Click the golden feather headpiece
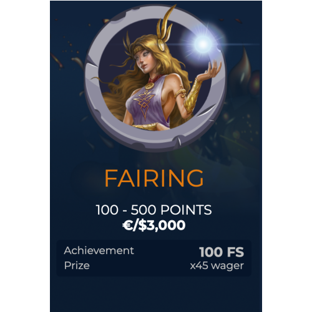 pos(165,24)
